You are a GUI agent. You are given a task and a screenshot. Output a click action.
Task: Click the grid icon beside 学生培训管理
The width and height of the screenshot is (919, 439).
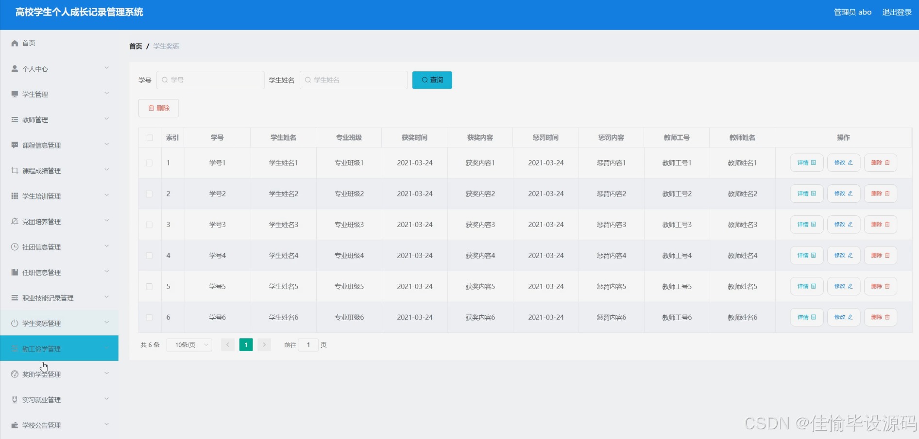click(15, 196)
